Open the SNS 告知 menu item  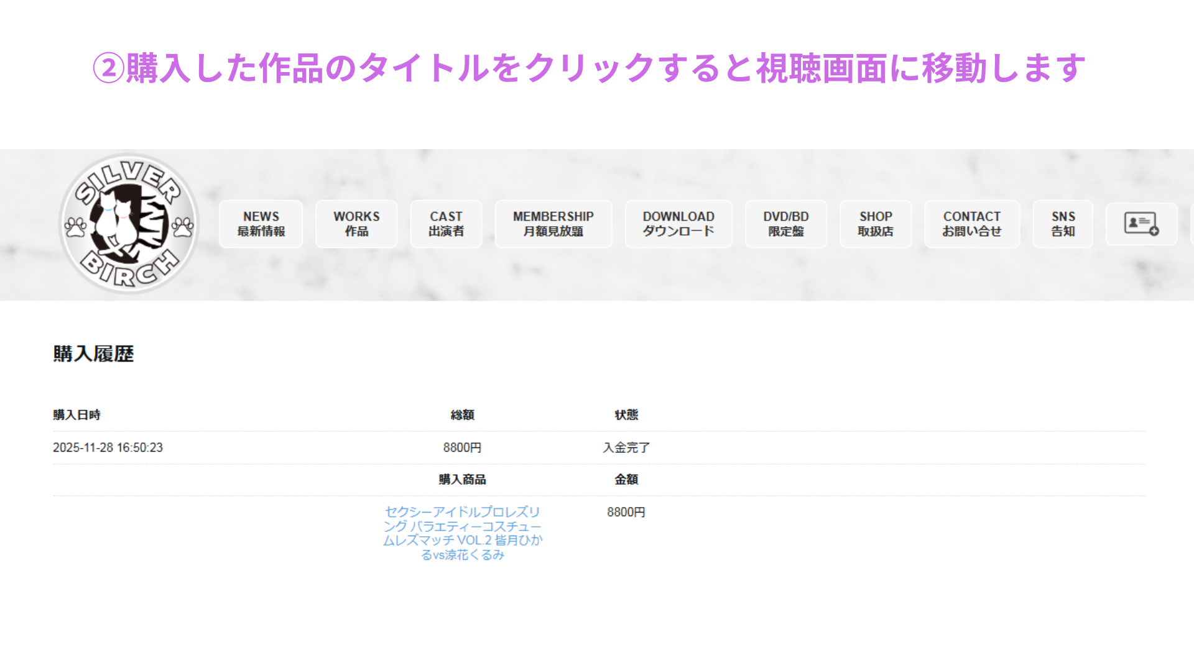(1063, 224)
